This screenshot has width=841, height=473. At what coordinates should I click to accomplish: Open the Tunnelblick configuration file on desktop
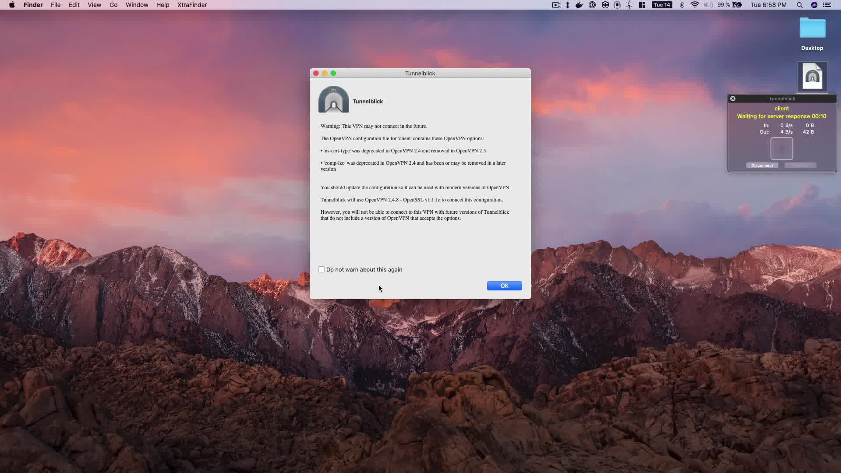[x=812, y=77]
